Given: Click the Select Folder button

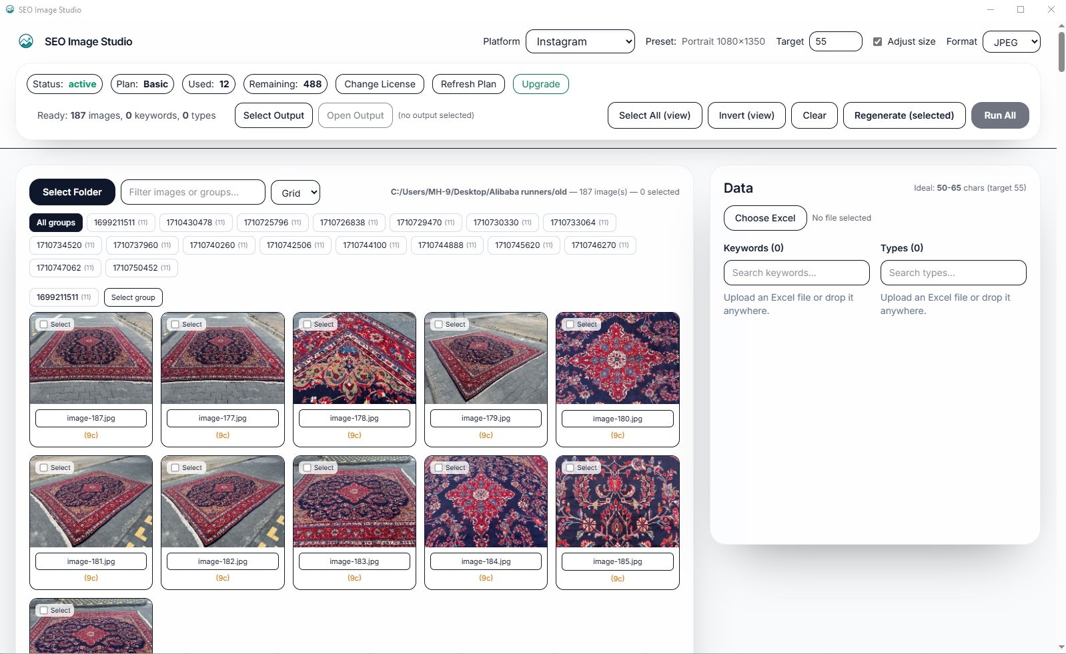Looking at the screenshot, I should click(72, 192).
